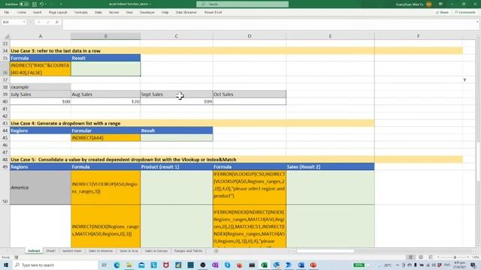The width and height of the screenshot is (481, 270).
Task: Click the PowerPoint icon in the taskbar
Action: pyautogui.click(x=313, y=265)
